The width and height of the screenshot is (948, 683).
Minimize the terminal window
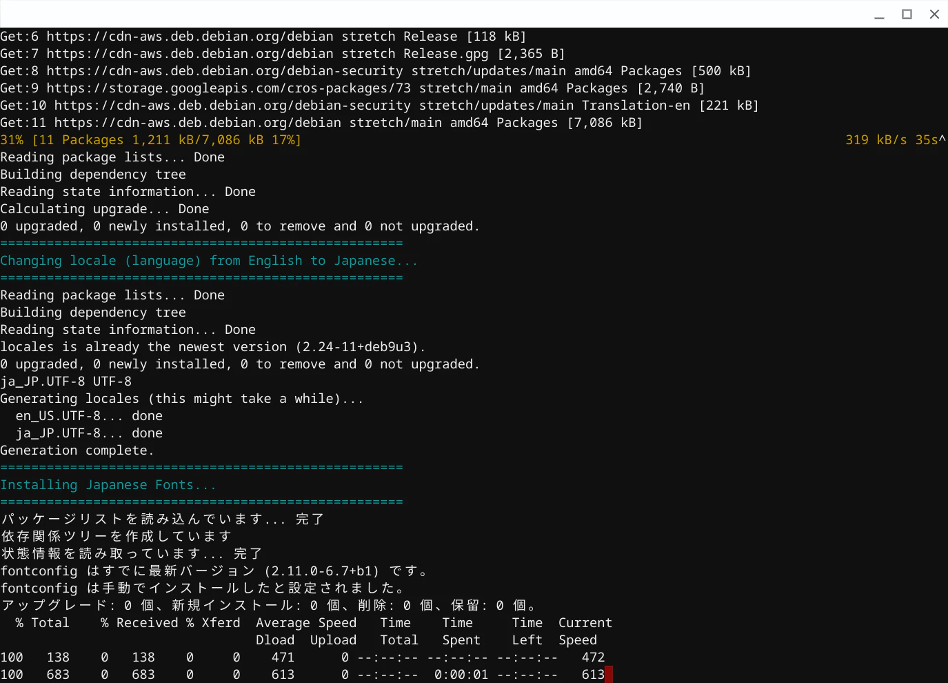pyautogui.click(x=879, y=14)
